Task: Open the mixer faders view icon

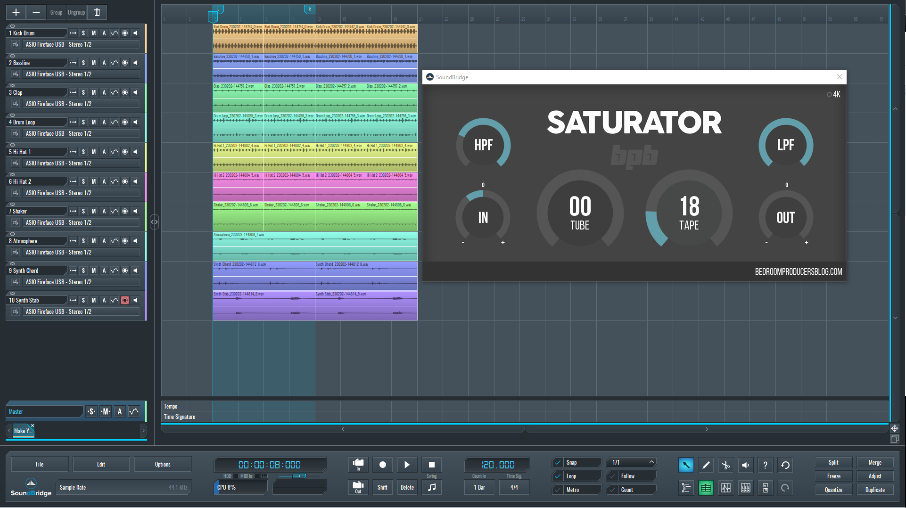Action: coord(746,488)
